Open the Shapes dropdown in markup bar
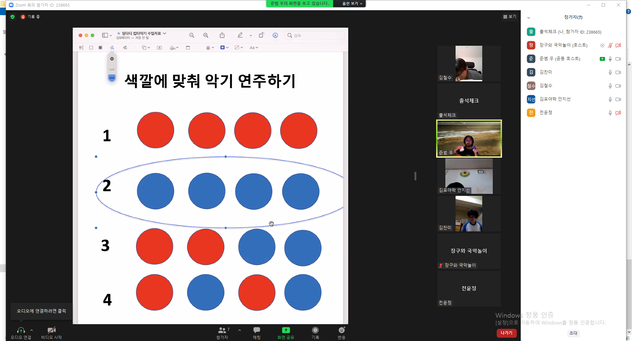The height and width of the screenshot is (341, 632). [x=146, y=48]
